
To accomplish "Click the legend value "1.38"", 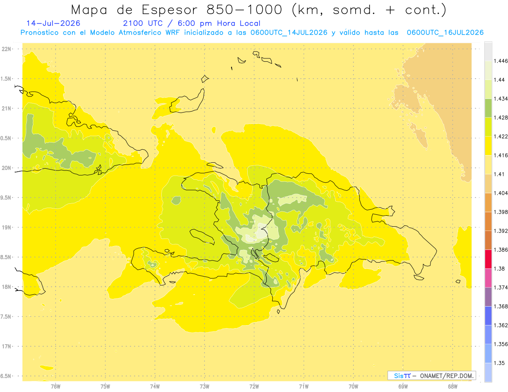I will 499,269.
